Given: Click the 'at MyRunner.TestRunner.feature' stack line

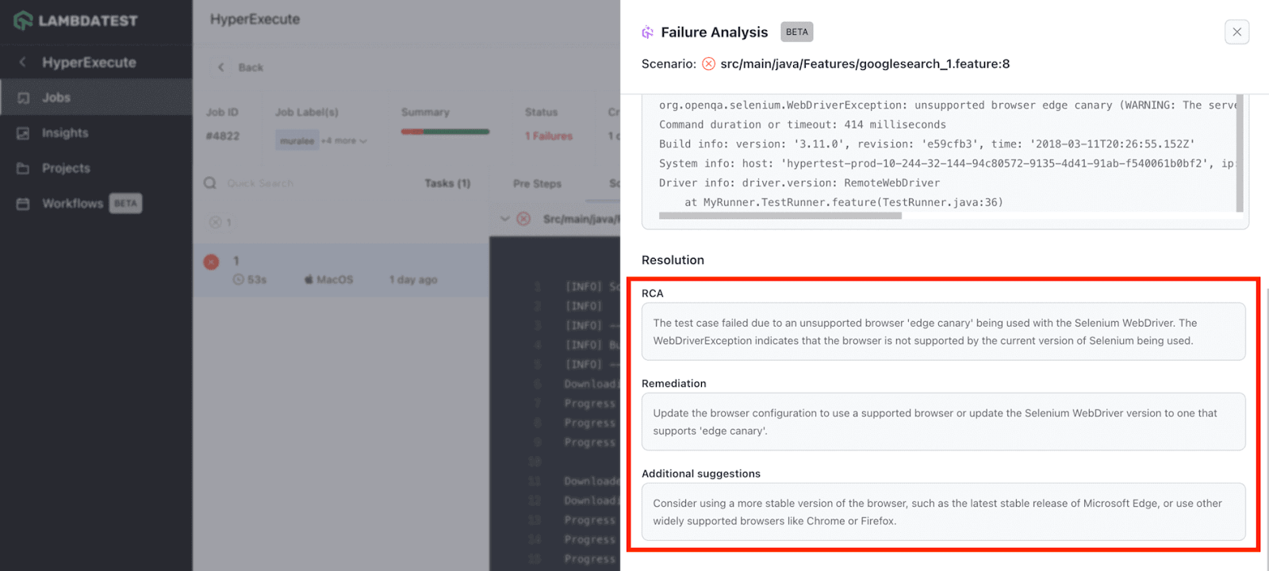Looking at the screenshot, I should click(x=844, y=202).
